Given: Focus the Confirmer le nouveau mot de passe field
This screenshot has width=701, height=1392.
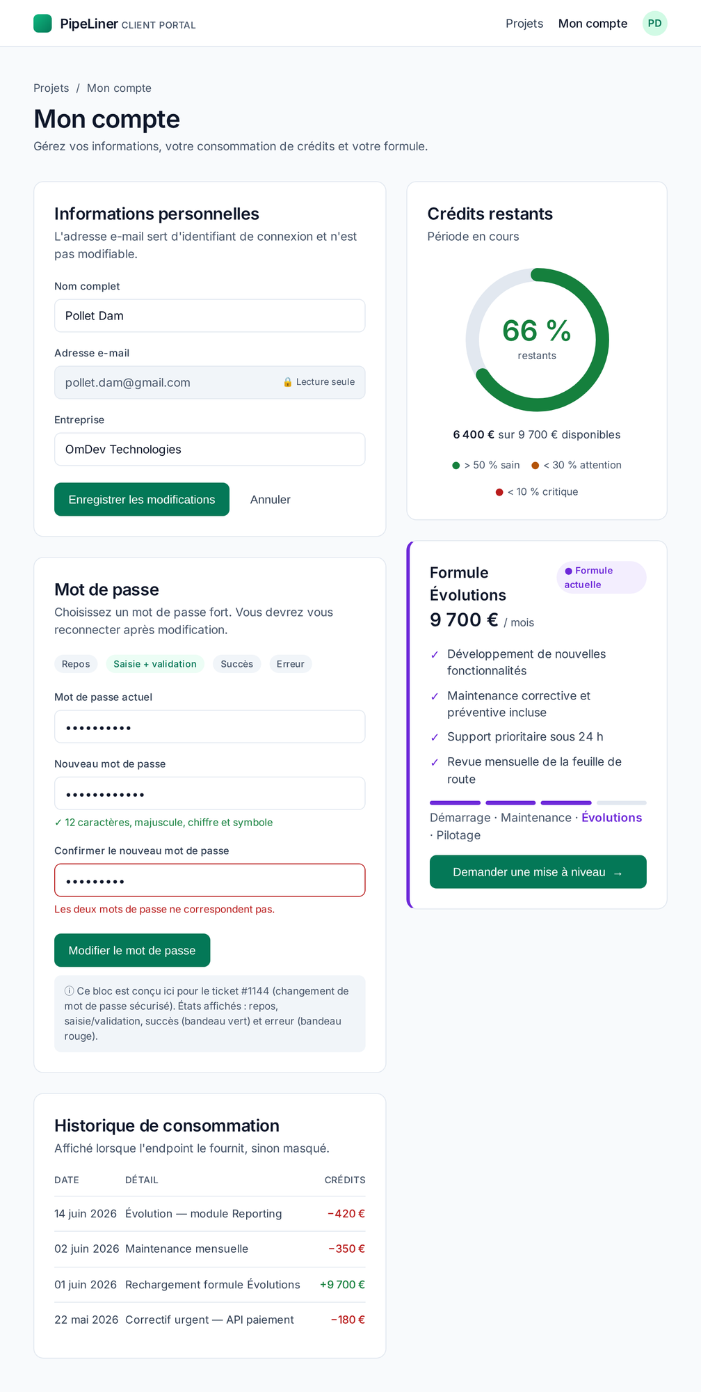Looking at the screenshot, I should pos(210,880).
